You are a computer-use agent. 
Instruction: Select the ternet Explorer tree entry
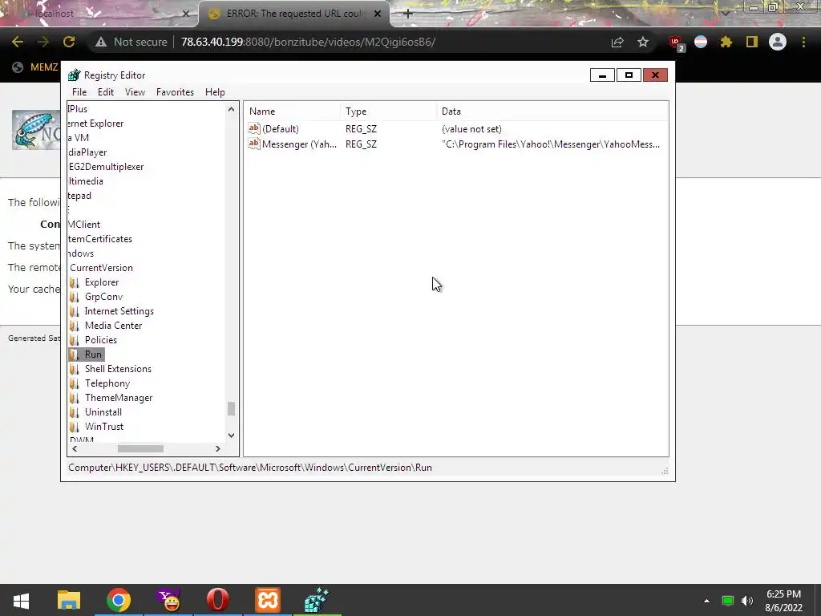coord(96,124)
